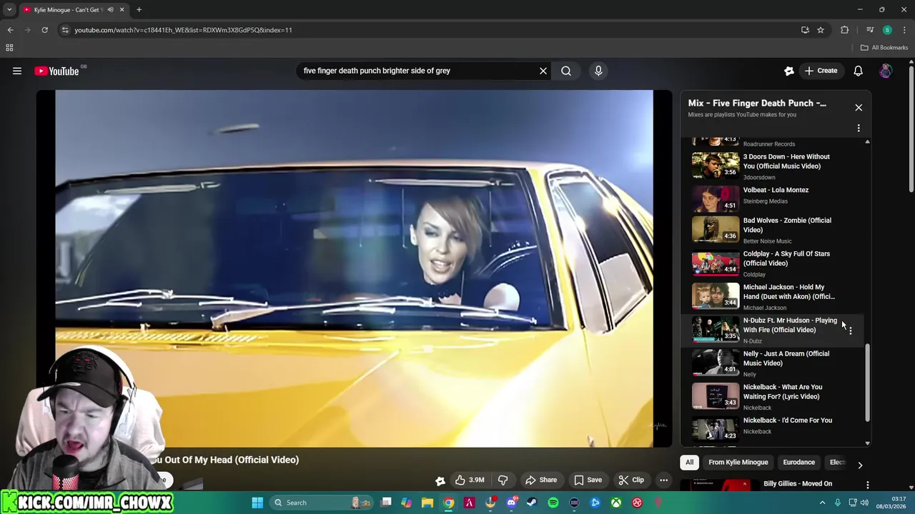
Task: Click the playlist scrollbar thumb
Action: (868, 382)
